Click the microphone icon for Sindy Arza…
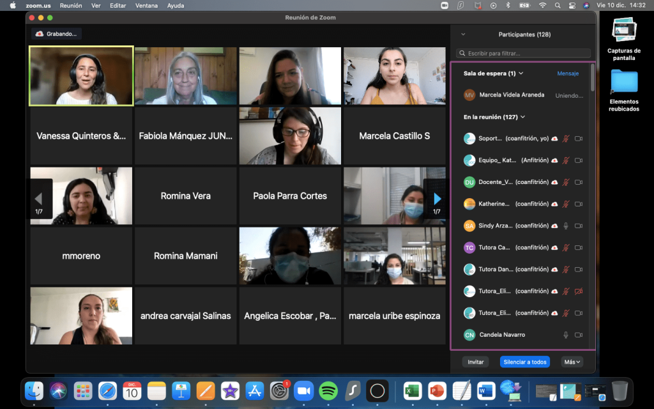This screenshot has width=654, height=409. tap(566, 226)
